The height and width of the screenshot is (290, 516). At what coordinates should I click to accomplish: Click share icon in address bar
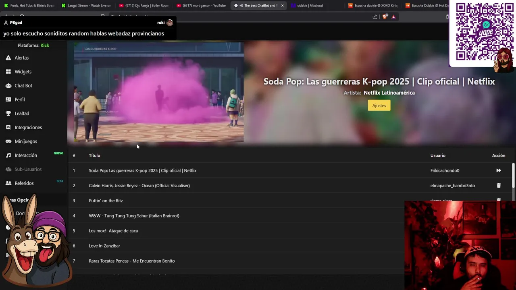point(375,17)
